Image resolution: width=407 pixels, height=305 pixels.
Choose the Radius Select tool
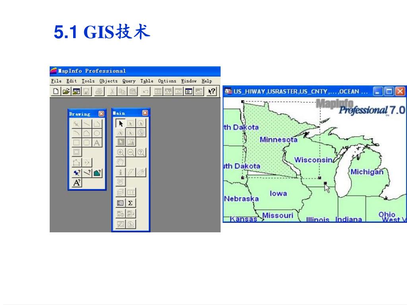[x=141, y=124]
